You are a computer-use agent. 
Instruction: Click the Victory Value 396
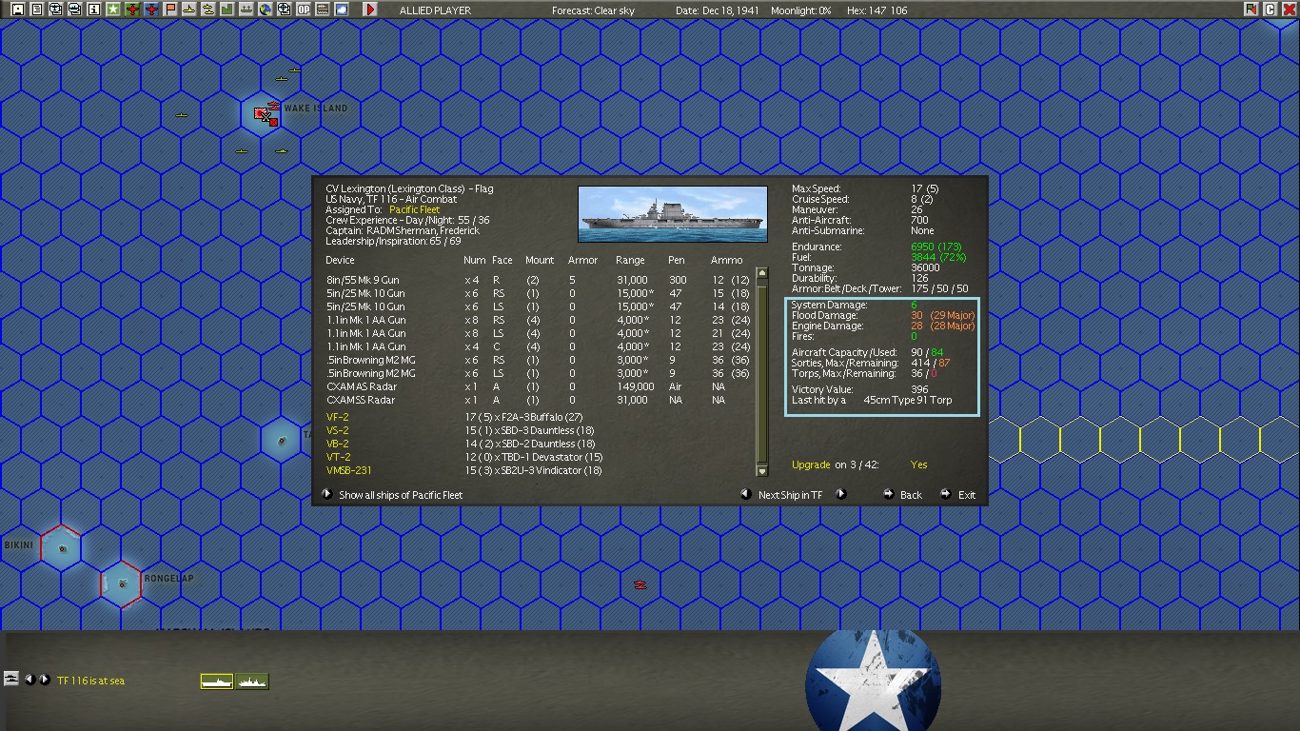[919, 389]
